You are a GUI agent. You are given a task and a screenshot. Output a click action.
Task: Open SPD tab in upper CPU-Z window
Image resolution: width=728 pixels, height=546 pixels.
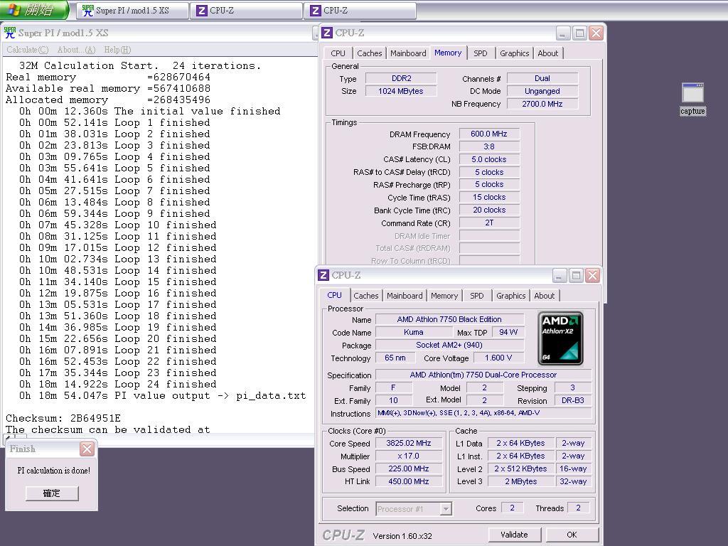[481, 53]
